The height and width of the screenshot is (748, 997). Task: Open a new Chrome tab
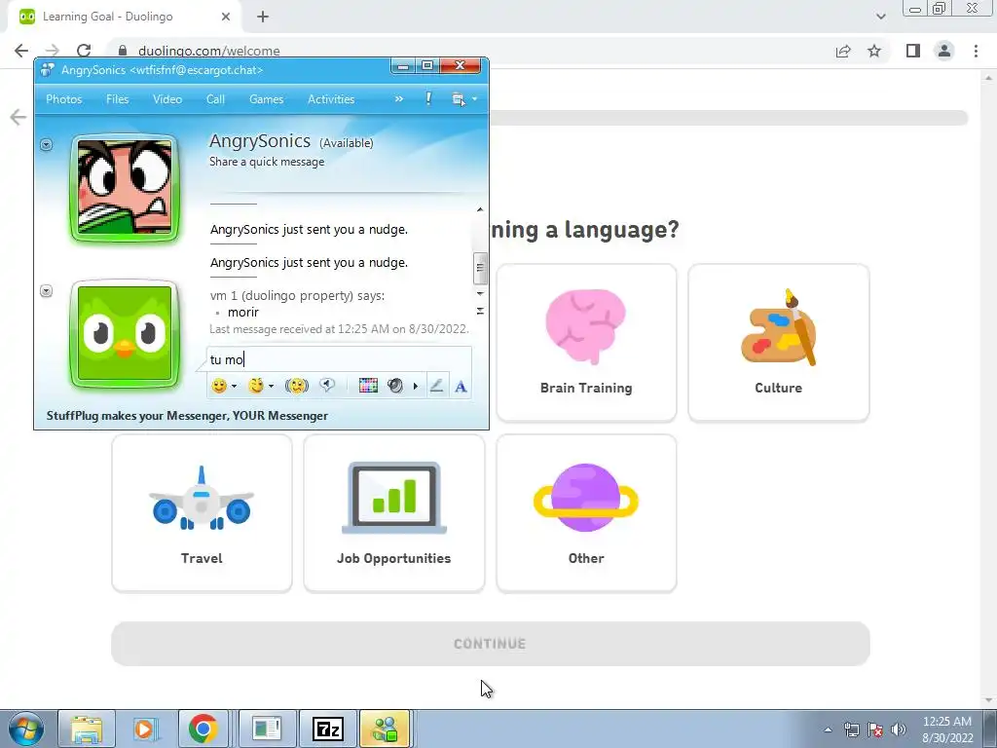click(263, 17)
